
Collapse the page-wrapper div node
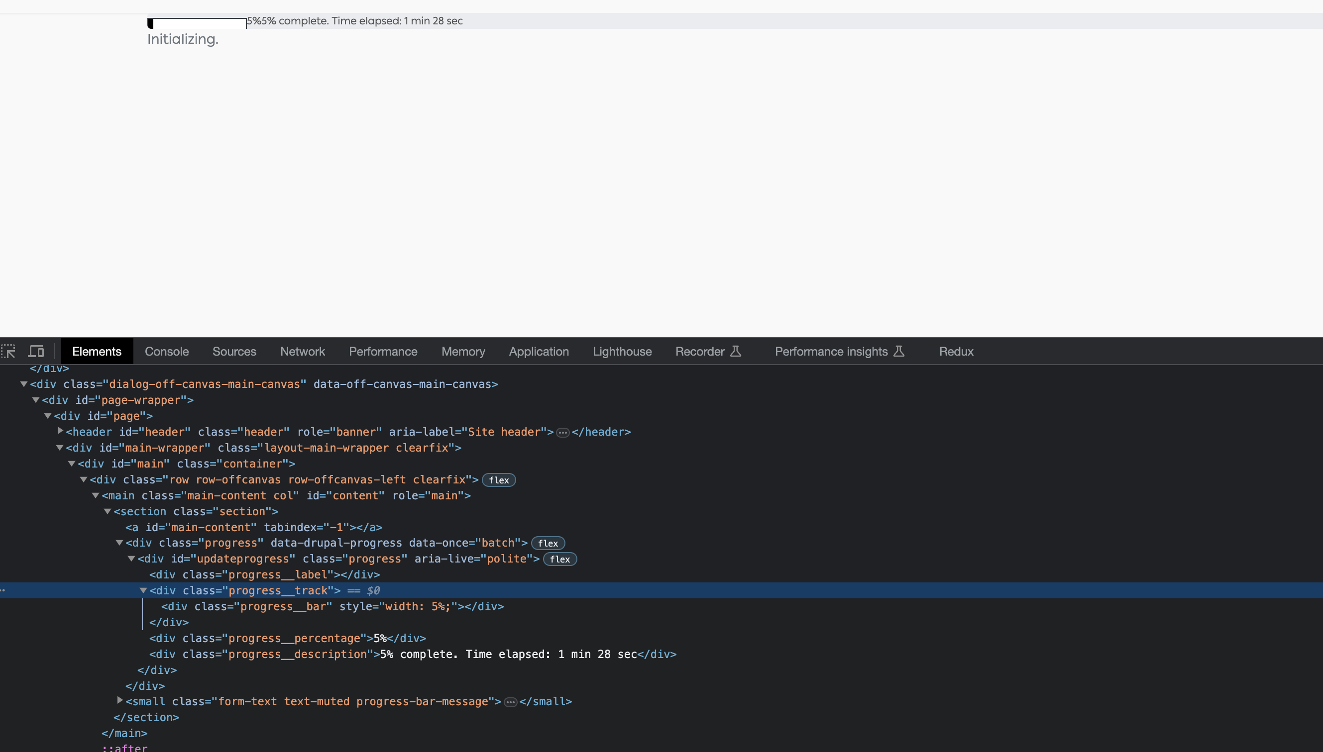point(36,400)
